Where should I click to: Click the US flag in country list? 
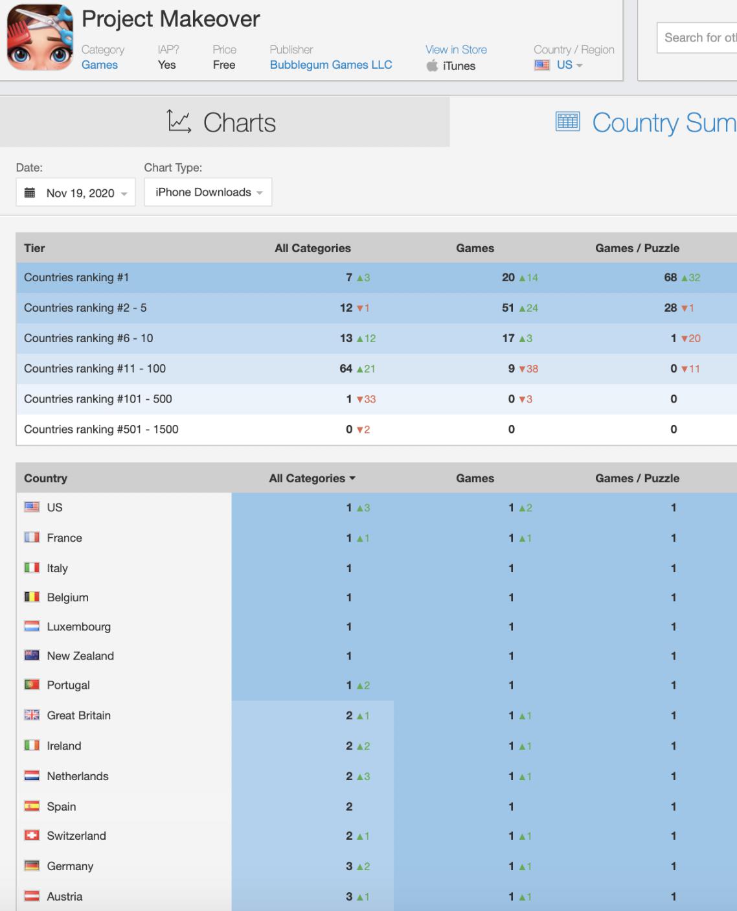click(x=32, y=507)
